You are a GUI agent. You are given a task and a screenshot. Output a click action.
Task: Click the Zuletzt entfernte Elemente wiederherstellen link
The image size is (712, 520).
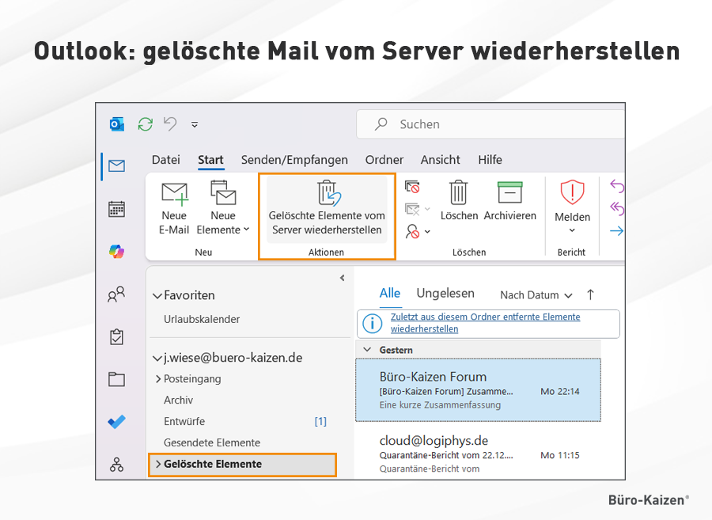click(485, 322)
